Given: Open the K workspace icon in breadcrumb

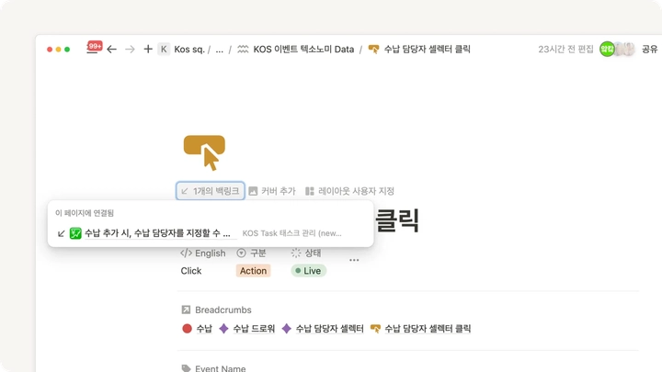Looking at the screenshot, I should click(x=164, y=50).
